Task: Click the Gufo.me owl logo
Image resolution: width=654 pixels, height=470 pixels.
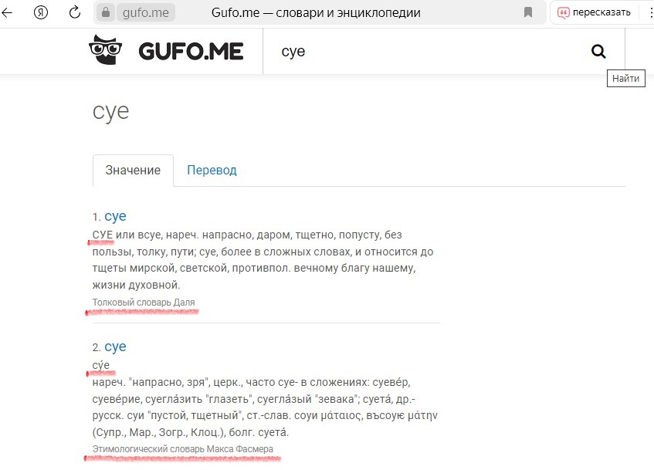Action: tap(106, 51)
